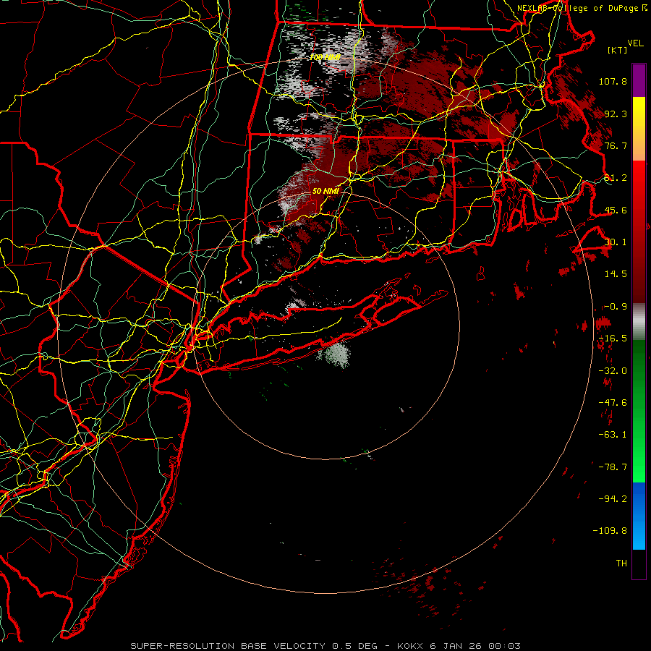Click the -16.5 velocity scale value
The height and width of the screenshot is (651, 651).
pos(613,339)
